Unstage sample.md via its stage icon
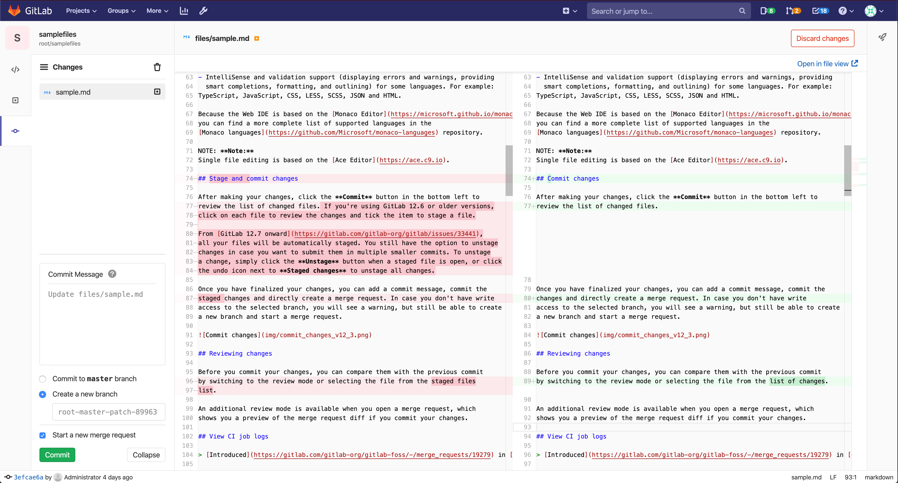Viewport: 898px width, 483px height. [x=157, y=92]
